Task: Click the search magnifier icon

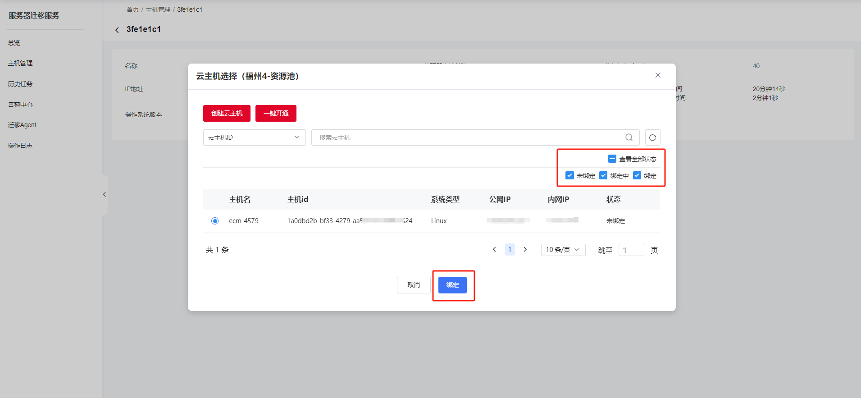Action: tap(629, 137)
